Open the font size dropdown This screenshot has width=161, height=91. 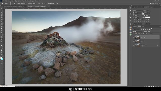pyautogui.click(x=138, y=12)
